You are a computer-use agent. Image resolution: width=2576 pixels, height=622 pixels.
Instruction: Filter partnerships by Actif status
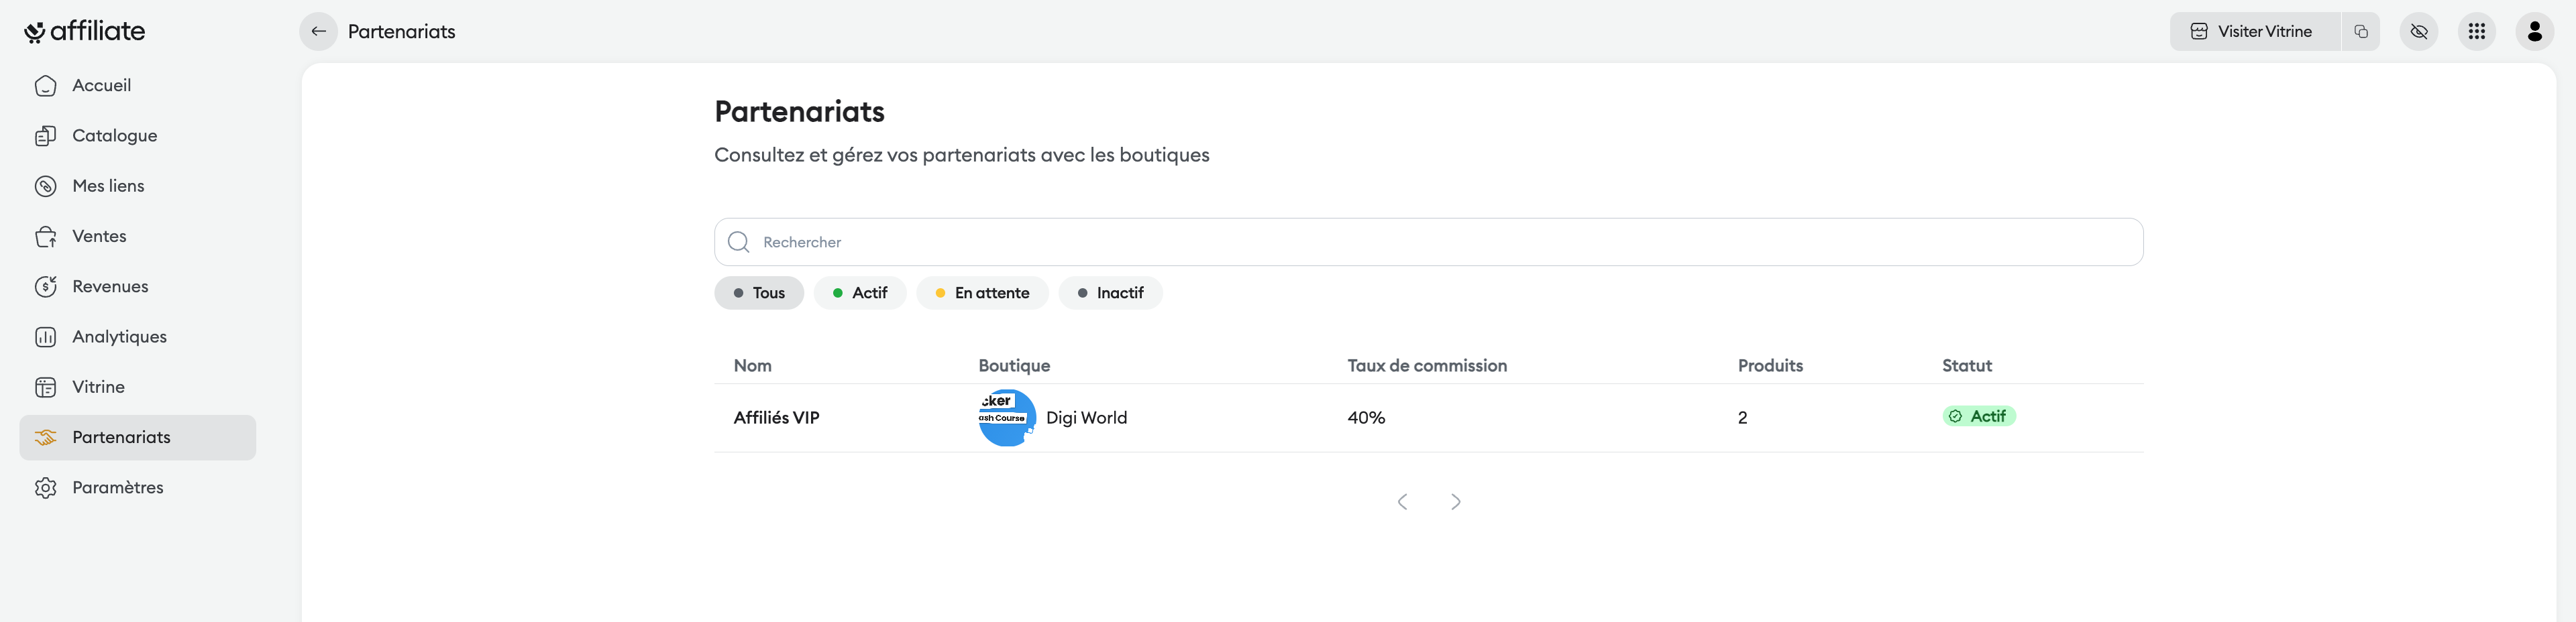pyautogui.click(x=860, y=294)
